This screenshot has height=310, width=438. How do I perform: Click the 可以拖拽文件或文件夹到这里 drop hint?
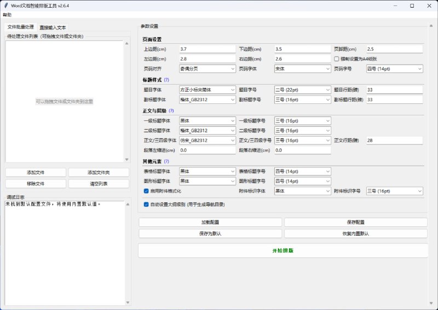pos(64,102)
